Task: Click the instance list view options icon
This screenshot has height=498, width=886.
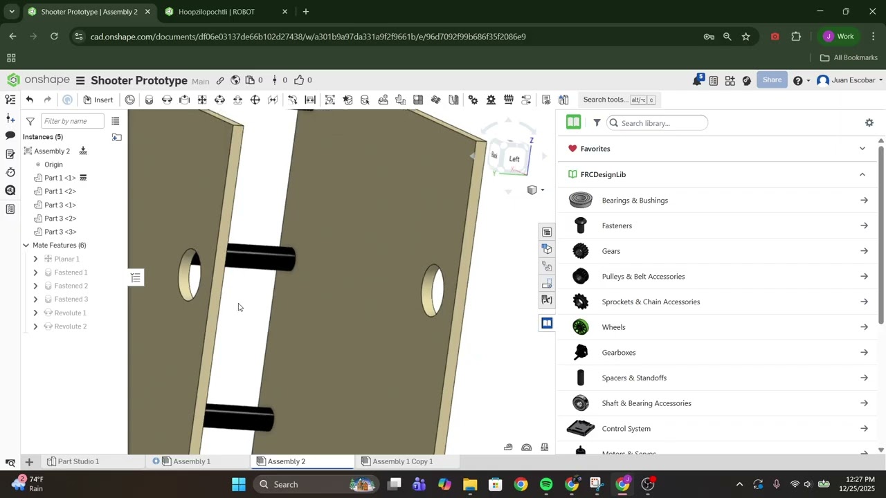Action: (116, 121)
